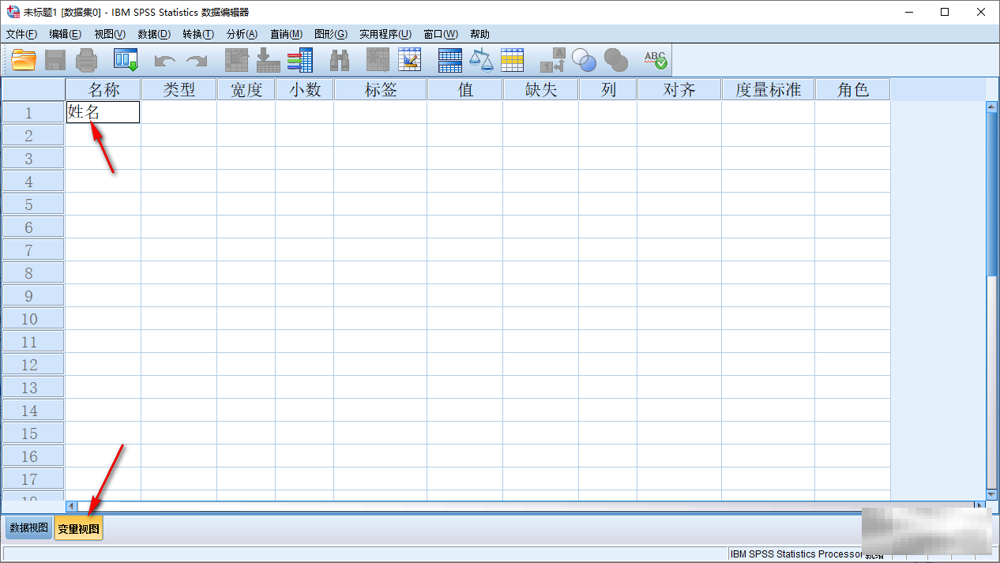Click the Select Cases yellow grid icon
The image size is (1000, 563).
pyautogui.click(x=513, y=60)
